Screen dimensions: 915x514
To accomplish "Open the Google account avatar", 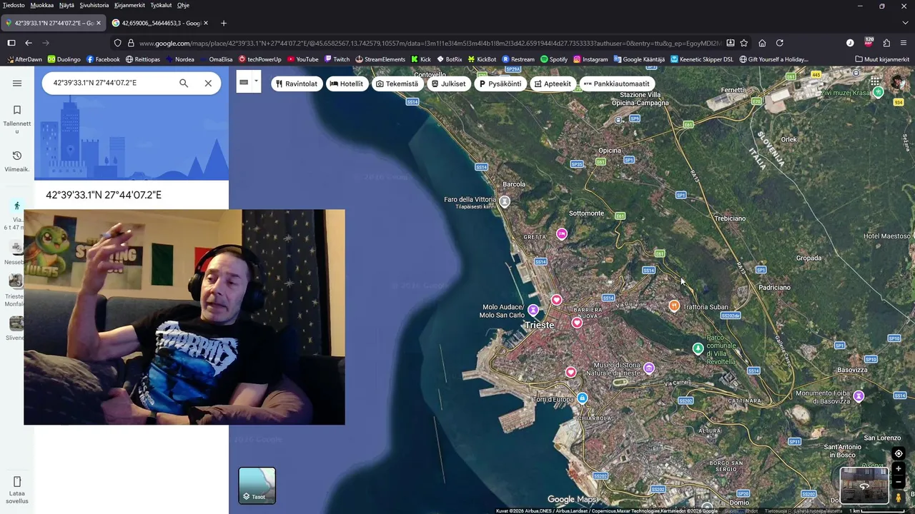I will [x=898, y=82].
